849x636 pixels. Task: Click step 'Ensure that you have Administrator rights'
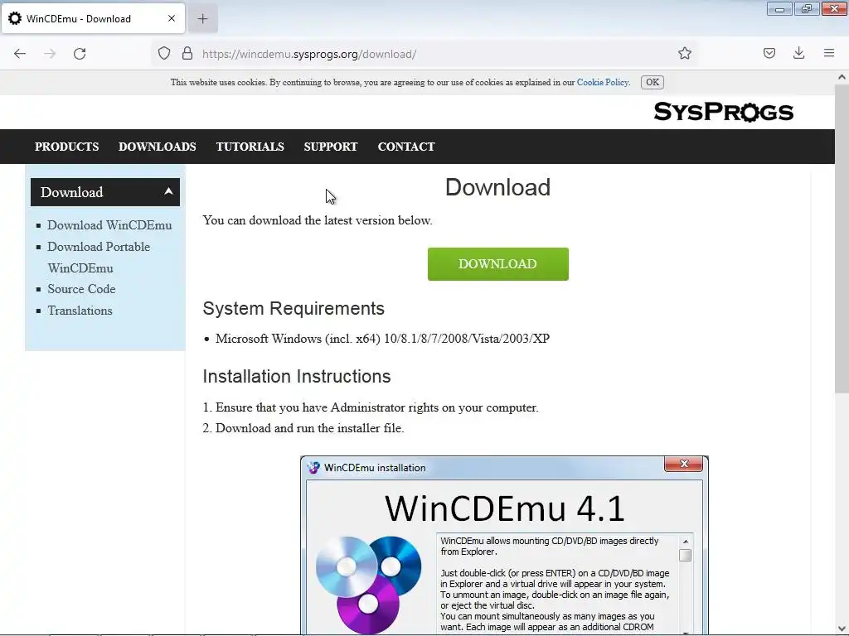[377, 407]
